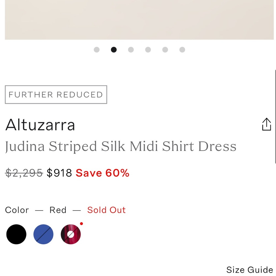Click the Altuzarra brand name
This screenshot has height=276, width=276.
[40, 125]
